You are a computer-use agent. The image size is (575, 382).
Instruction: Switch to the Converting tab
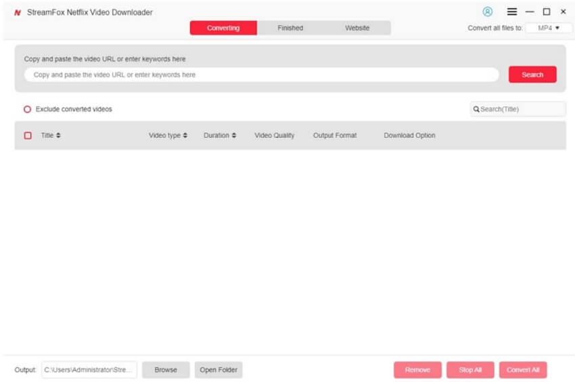coord(223,28)
